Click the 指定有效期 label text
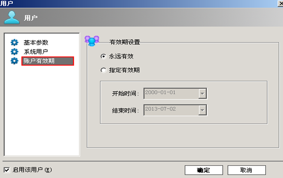The height and width of the screenshot is (178, 283). pos(124,70)
